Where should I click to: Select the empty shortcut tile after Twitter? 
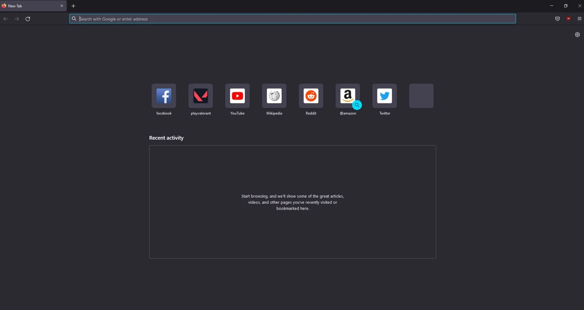(x=421, y=96)
